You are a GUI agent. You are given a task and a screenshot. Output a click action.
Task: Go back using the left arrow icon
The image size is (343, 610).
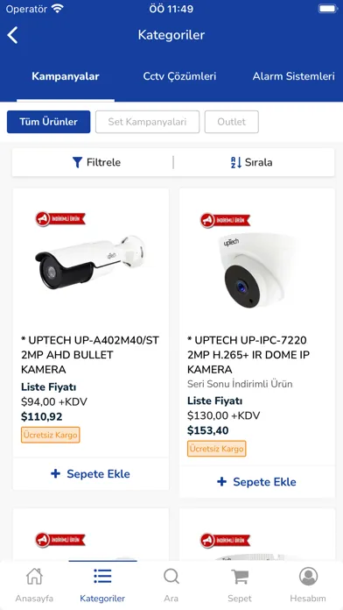pyautogui.click(x=12, y=35)
